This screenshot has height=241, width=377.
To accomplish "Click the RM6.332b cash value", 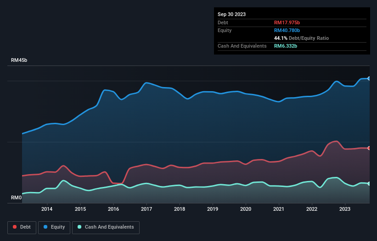I will pyautogui.click(x=286, y=46).
